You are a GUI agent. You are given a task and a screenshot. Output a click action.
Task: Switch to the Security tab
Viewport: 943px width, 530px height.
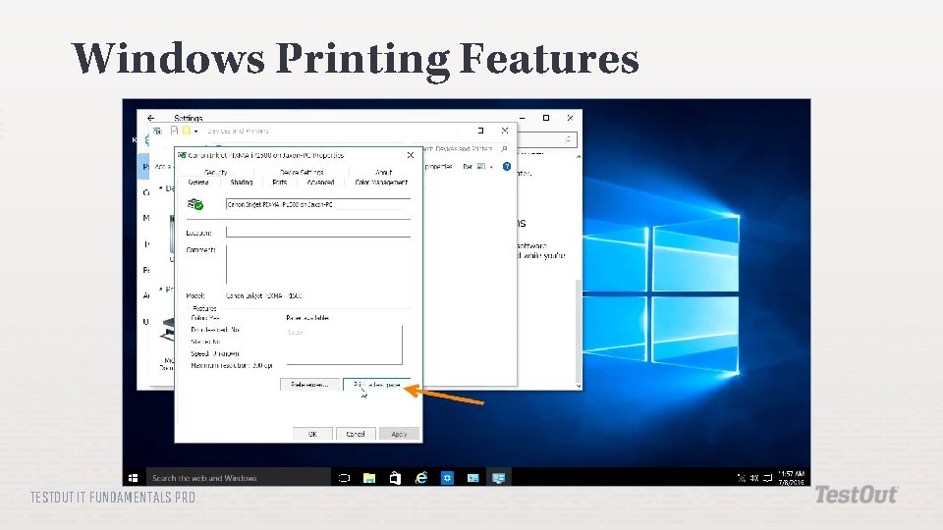(216, 172)
